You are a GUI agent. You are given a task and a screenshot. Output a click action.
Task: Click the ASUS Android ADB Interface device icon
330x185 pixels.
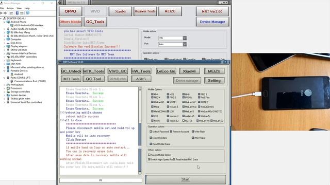[x=12, y=25]
